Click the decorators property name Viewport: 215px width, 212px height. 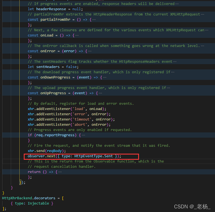(x=45, y=198)
